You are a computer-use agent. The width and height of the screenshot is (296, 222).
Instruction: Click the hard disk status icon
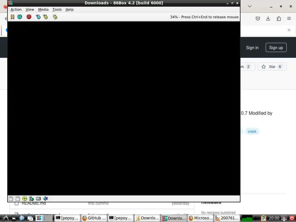pyautogui.click(x=38, y=198)
